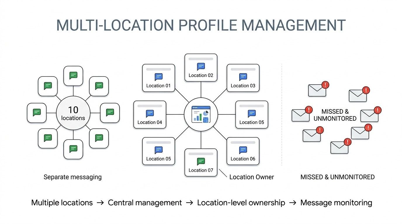Screen dimensions: 402x224
Task: Select the 'Location 04' label
Action: 150,122
